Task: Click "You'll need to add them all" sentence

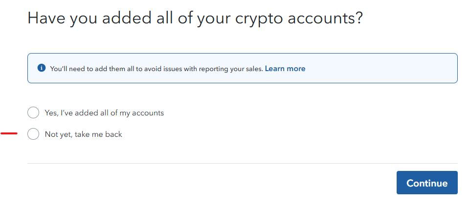Action: 157,69
